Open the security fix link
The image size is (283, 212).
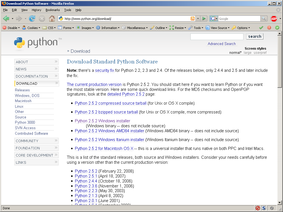pos(105,70)
